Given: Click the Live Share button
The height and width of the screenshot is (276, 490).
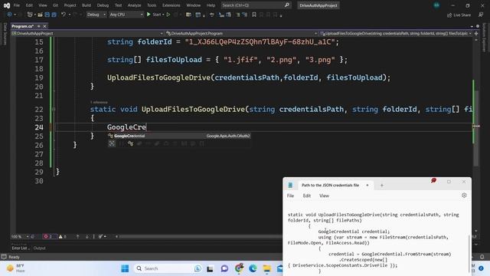Looking at the screenshot, I should (x=459, y=15).
